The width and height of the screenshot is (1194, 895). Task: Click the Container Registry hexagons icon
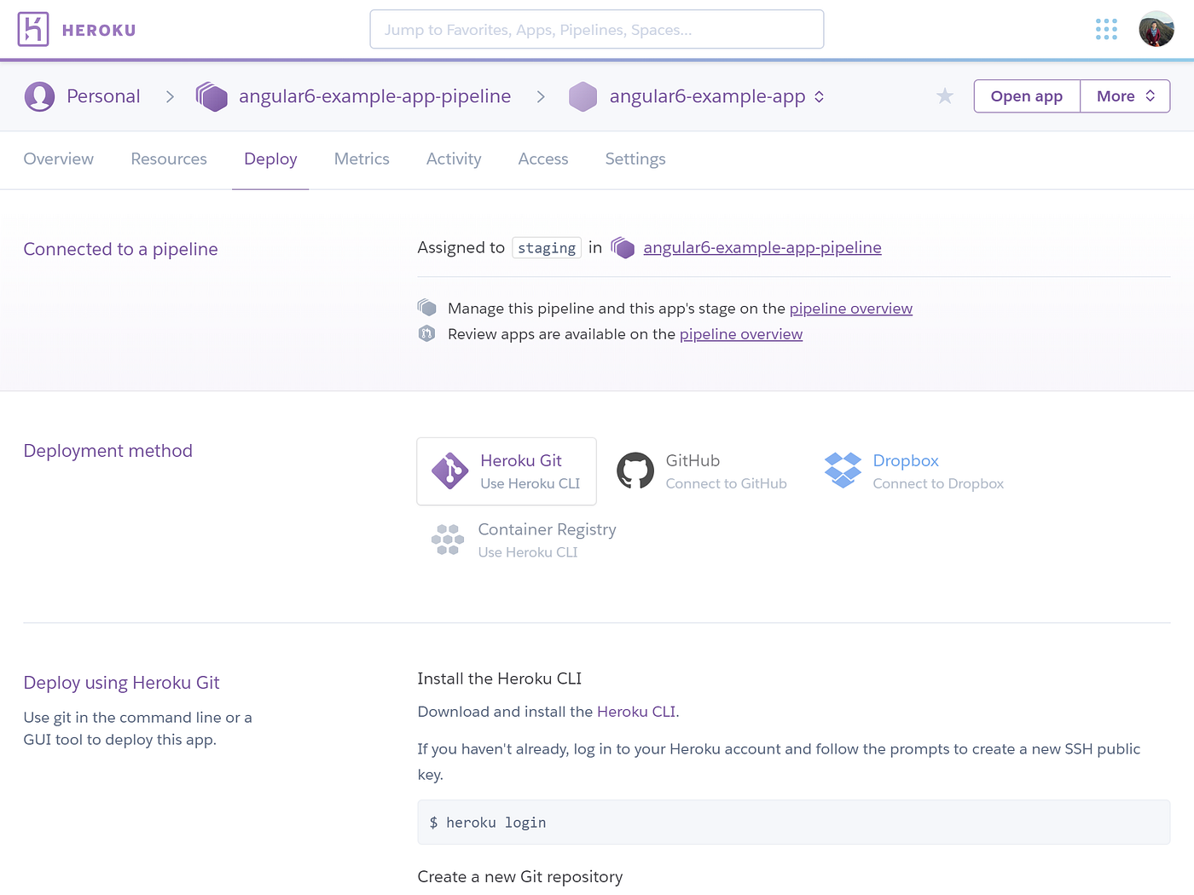tap(447, 540)
